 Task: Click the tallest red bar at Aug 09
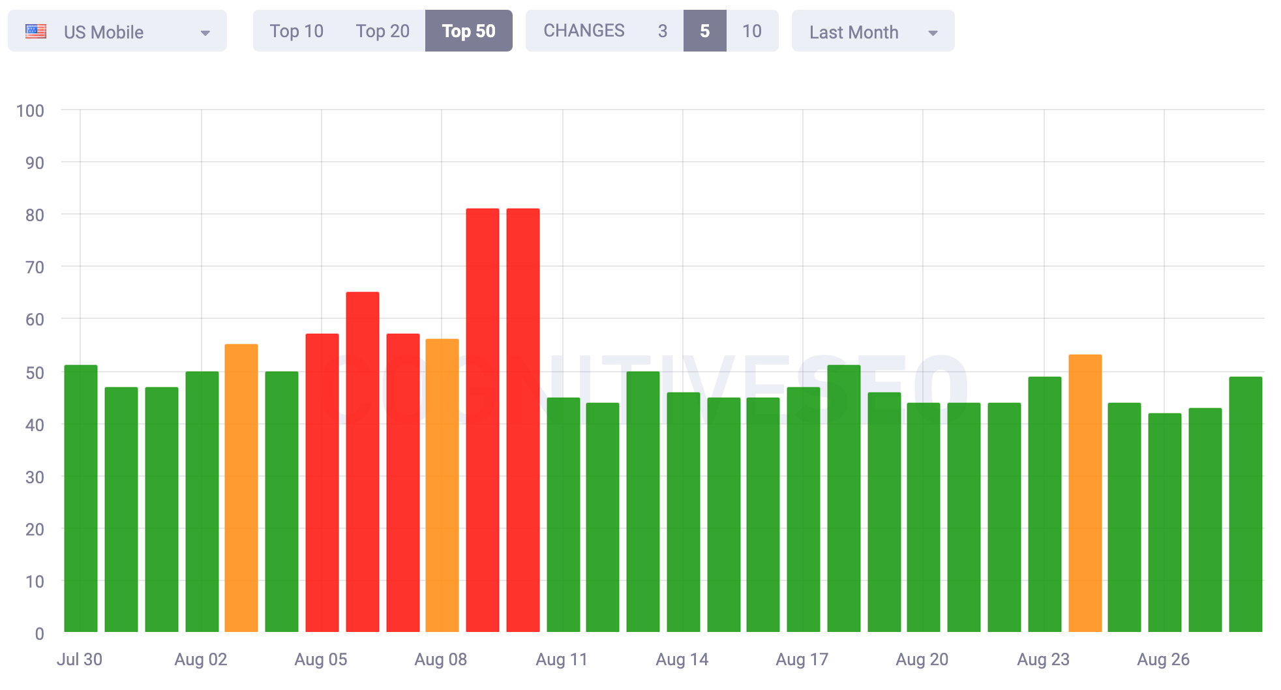coord(483,420)
